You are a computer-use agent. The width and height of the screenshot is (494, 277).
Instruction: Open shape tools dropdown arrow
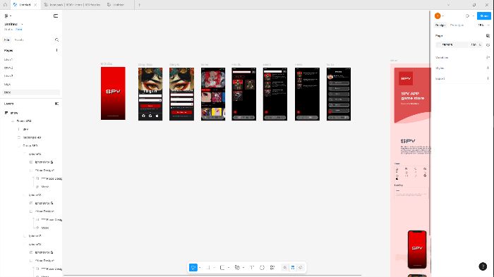click(x=229, y=268)
